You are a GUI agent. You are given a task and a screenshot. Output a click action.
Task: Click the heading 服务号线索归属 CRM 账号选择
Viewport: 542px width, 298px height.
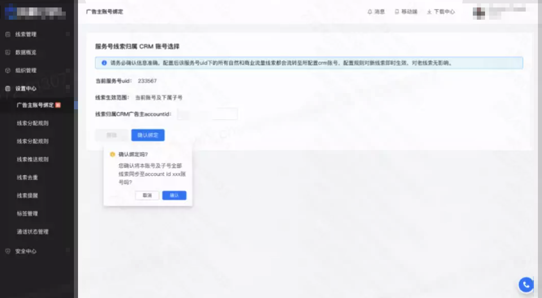click(x=137, y=46)
